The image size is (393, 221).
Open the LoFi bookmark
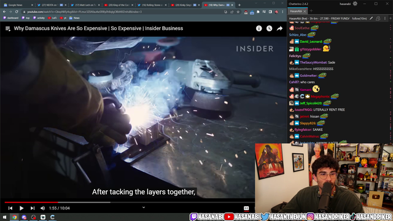coord(52,18)
